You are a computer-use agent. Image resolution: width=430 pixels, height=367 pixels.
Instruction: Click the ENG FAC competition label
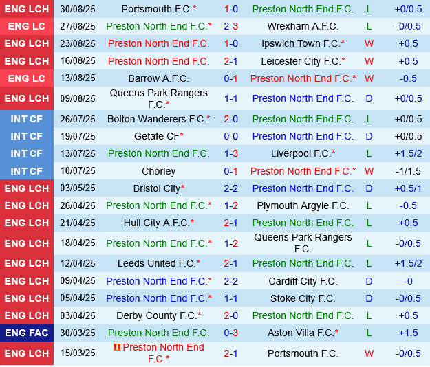[27, 333]
